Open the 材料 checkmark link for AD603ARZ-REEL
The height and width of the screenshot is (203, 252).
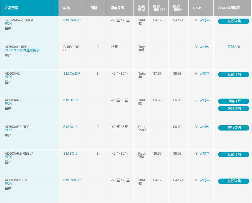point(205,127)
